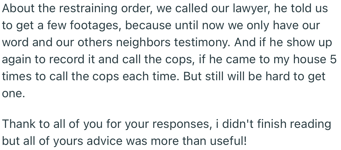Click the word "one." ending first paragraph
The height and width of the screenshot is (150, 341).
[x=13, y=93]
